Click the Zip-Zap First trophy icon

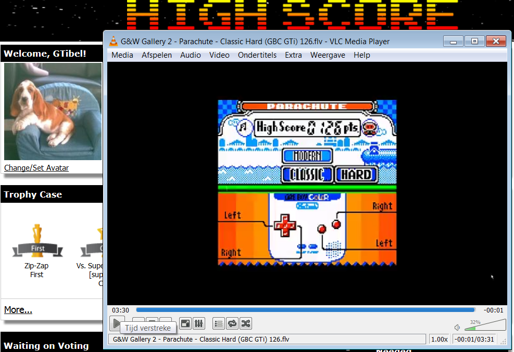(37, 242)
